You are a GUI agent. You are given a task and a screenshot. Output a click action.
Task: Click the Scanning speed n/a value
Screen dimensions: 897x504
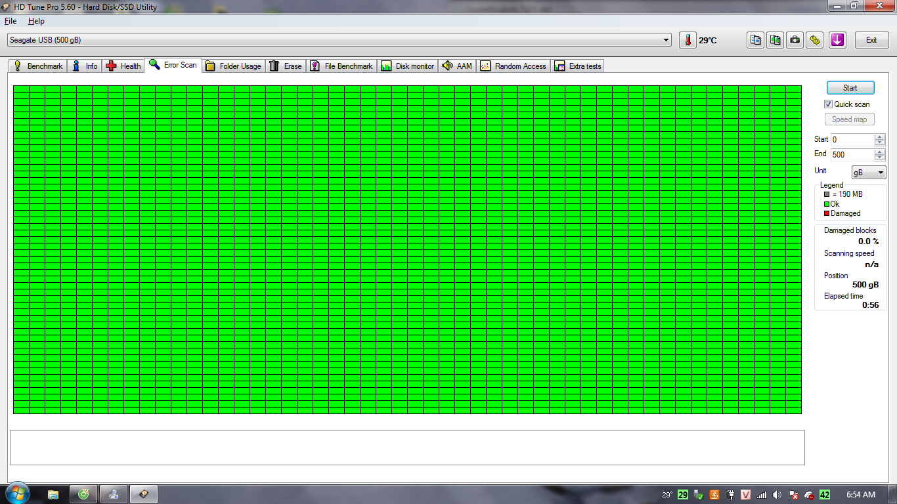coord(872,264)
